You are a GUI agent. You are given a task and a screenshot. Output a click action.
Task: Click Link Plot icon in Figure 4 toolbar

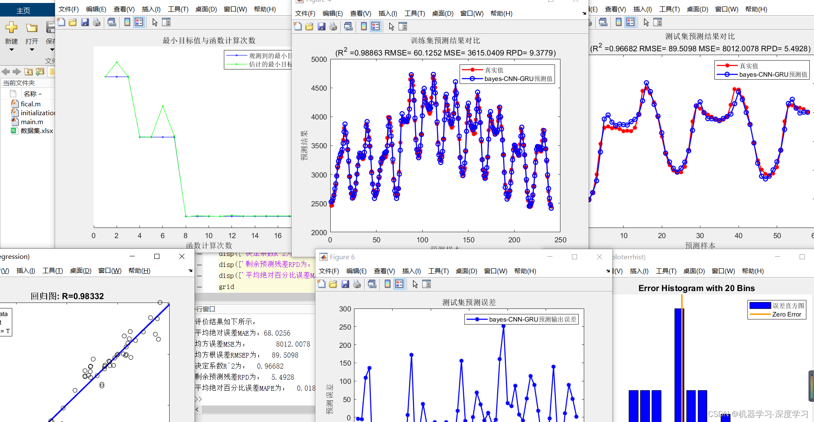point(348,26)
